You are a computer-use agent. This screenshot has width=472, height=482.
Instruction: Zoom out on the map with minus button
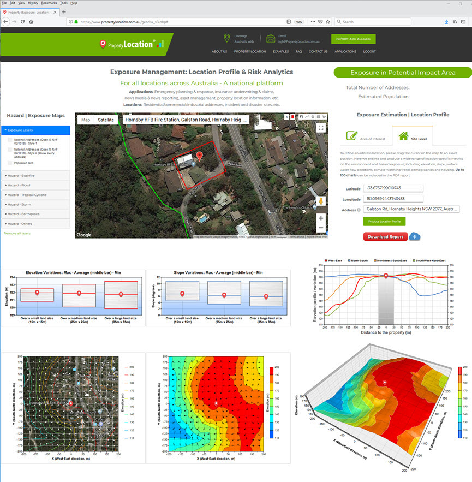[x=321, y=228]
